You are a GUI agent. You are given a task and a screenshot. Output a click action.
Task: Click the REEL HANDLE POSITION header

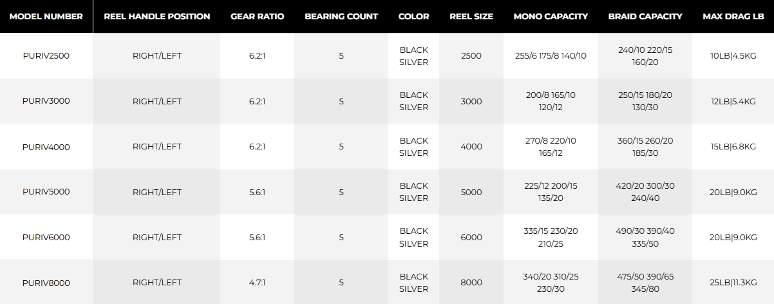156,16
